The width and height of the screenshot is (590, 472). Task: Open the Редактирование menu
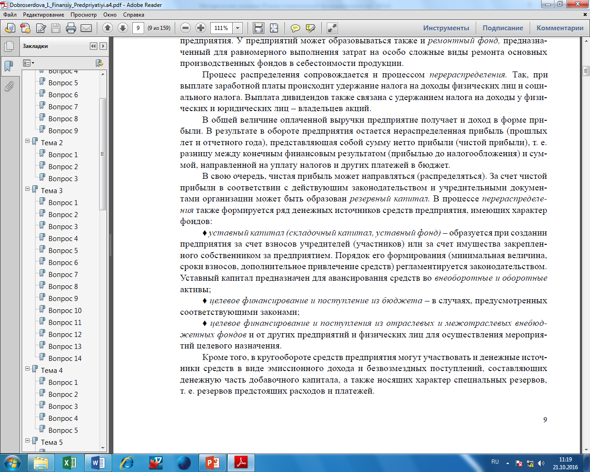44,15
